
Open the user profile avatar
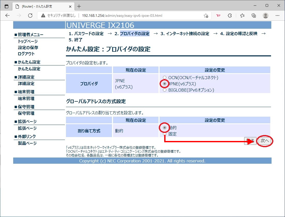tap(265, 16)
